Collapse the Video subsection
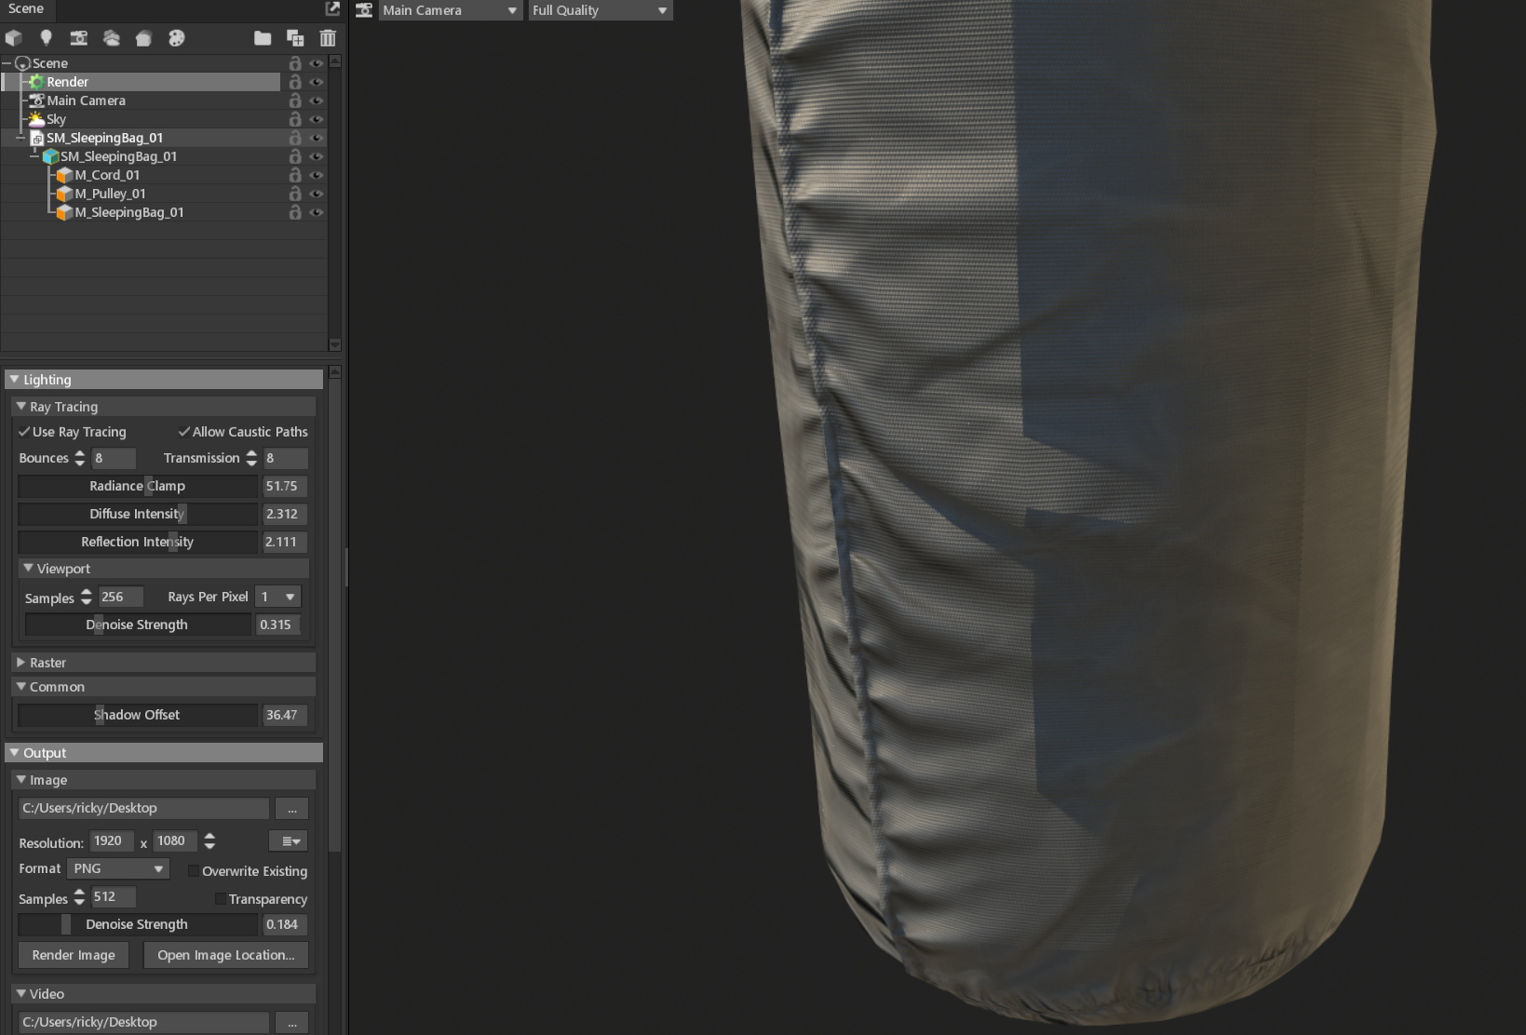1526x1035 pixels. 20,994
